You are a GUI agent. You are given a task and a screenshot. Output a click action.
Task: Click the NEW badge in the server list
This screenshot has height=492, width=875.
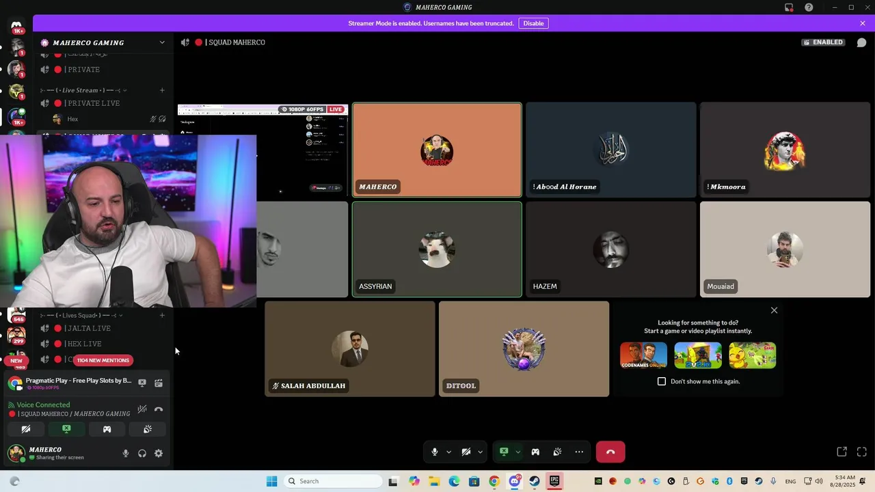click(x=16, y=360)
